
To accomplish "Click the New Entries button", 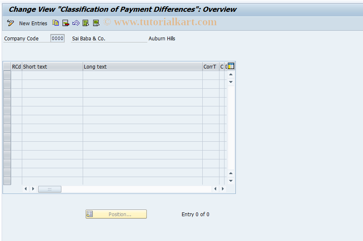I will coord(33,23).
